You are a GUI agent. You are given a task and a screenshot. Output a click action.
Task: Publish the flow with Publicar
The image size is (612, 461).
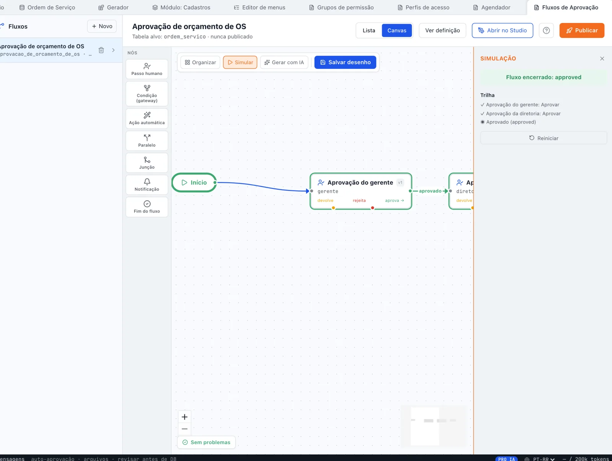pos(582,31)
